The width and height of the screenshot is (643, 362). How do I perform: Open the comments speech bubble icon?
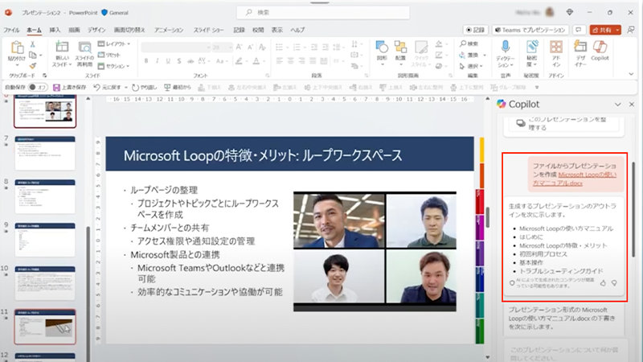580,29
